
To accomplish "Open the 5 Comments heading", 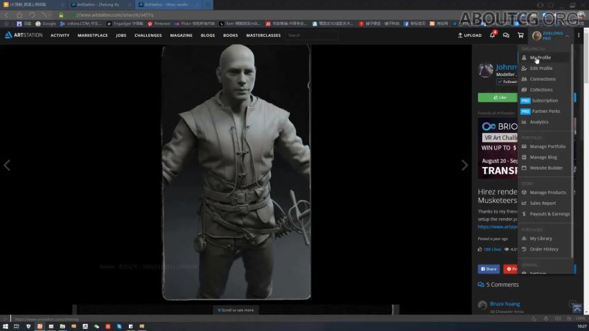I will pyautogui.click(x=498, y=285).
